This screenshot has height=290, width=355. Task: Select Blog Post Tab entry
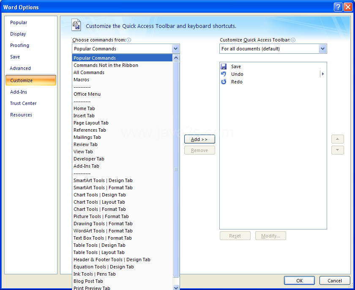tap(122, 282)
